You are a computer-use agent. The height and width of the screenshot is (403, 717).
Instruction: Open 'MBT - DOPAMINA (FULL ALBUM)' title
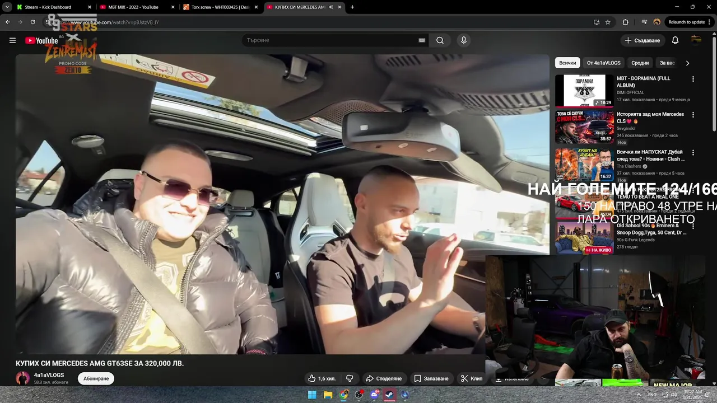pos(644,82)
